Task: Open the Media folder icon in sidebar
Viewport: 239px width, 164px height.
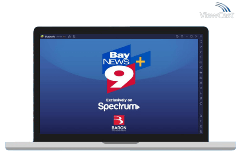Action: tap(201, 88)
